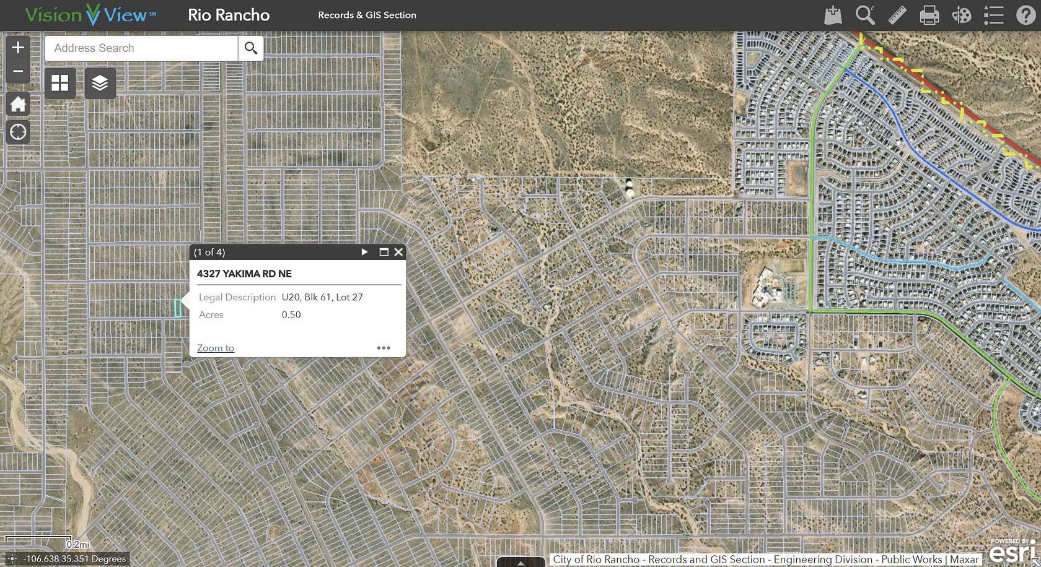Click Zoom to in the popup
Image resolution: width=1041 pixels, height=567 pixels.
point(215,348)
